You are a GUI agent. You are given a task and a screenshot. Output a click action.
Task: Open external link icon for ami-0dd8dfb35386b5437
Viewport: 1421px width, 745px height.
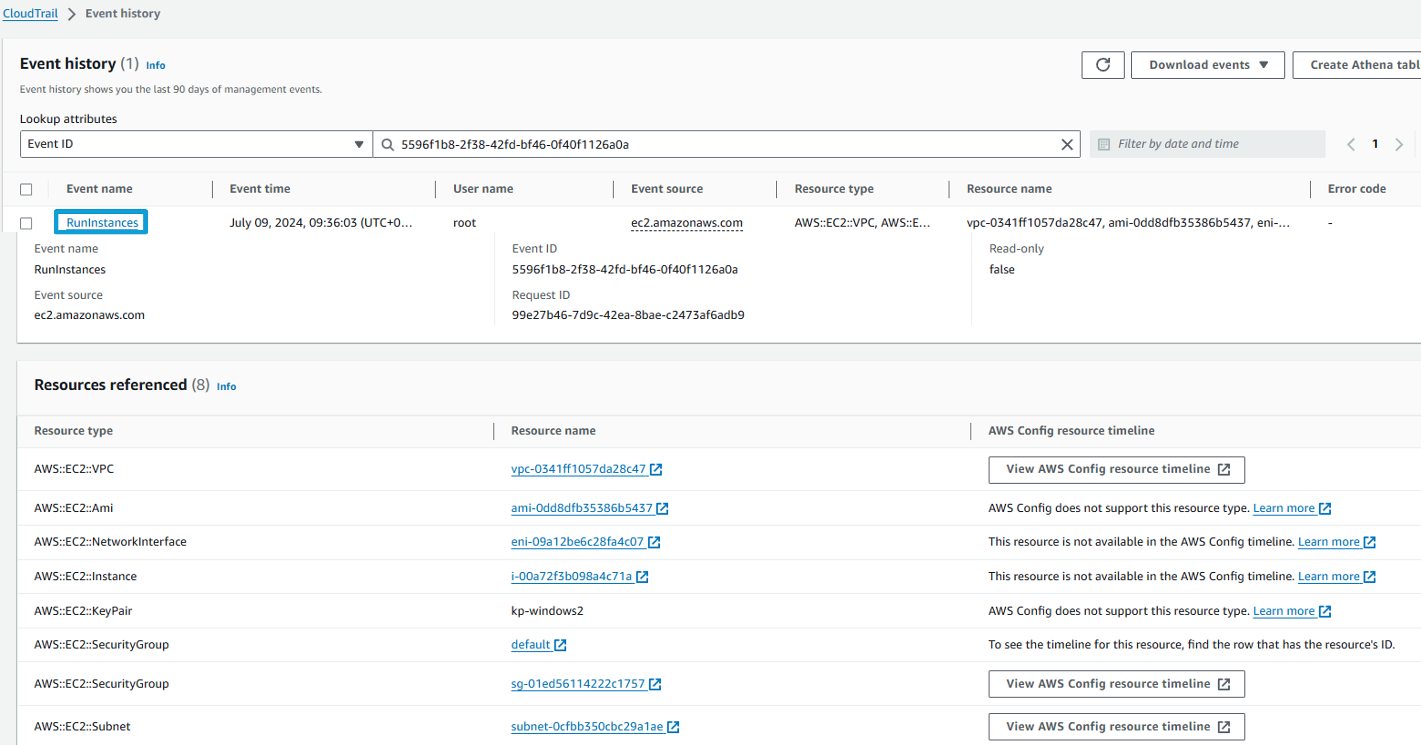pyautogui.click(x=662, y=508)
